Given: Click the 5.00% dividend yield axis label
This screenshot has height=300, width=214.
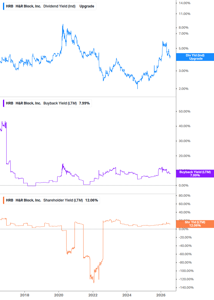Looking at the screenshot, I should (x=184, y=48).
